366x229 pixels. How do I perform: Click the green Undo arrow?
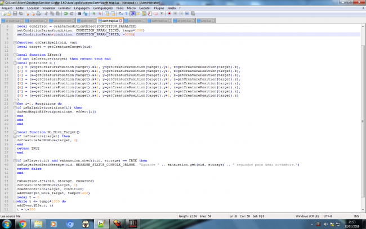point(66,14)
